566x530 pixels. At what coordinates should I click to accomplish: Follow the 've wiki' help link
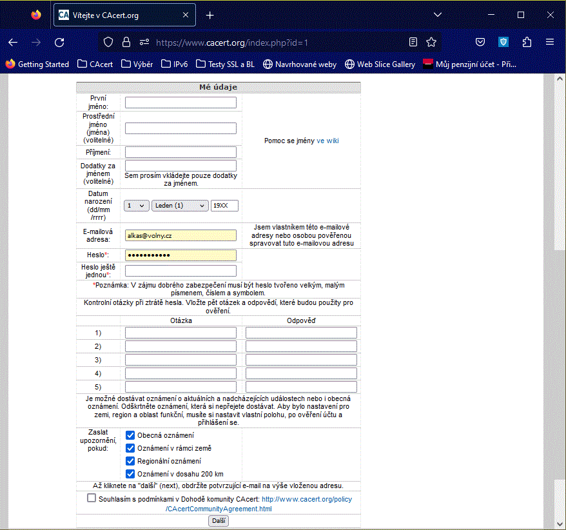point(327,141)
